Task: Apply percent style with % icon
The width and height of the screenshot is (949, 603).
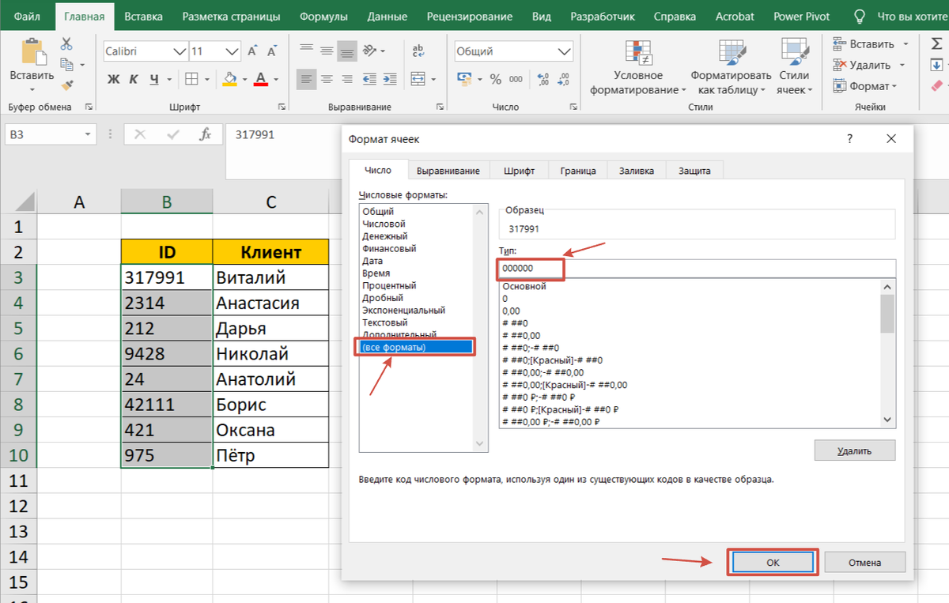Action: (x=495, y=79)
